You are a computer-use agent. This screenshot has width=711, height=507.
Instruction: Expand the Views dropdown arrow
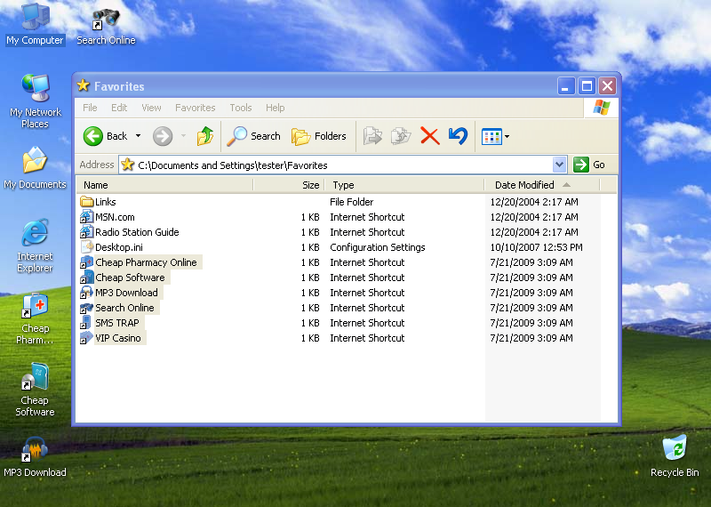tap(507, 136)
